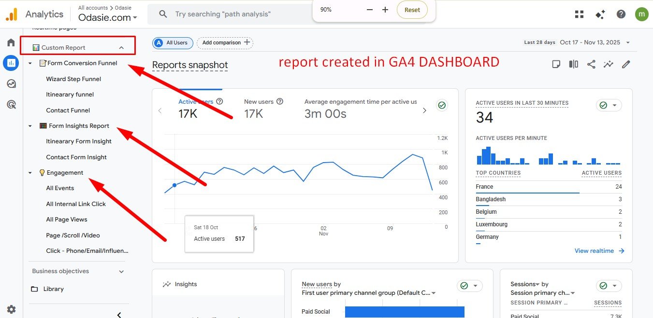Open the Odasie.com property selector dropdown
Image resolution: width=653 pixels, height=318 pixels.
coord(107,17)
